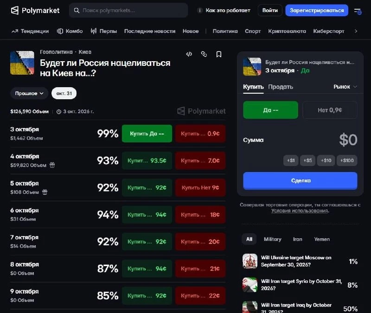Click the flag thumbnail in the trade panel

pyautogui.click(x=252, y=66)
